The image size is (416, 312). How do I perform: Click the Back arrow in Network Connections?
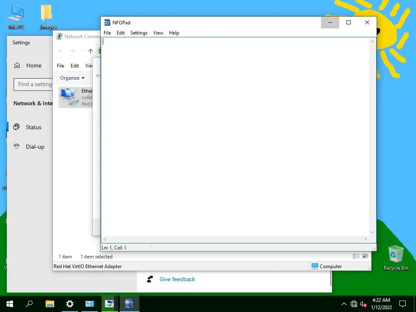61,51
